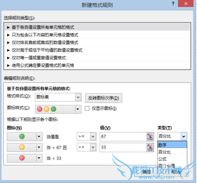Choose 百分点值 in the type list

pyautogui.click(x=172, y=166)
